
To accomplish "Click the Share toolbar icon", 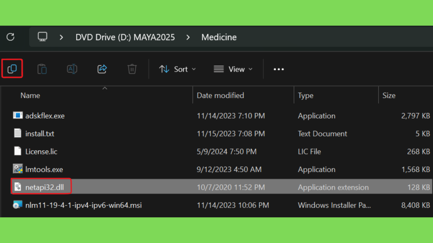I will pos(102,69).
